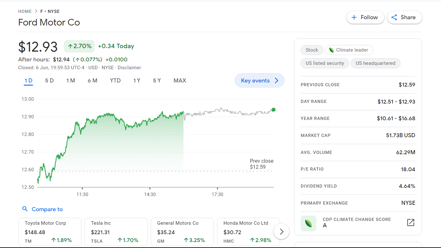Open the external link icon for CDP score
The height and width of the screenshot is (248, 441).
pos(410,223)
